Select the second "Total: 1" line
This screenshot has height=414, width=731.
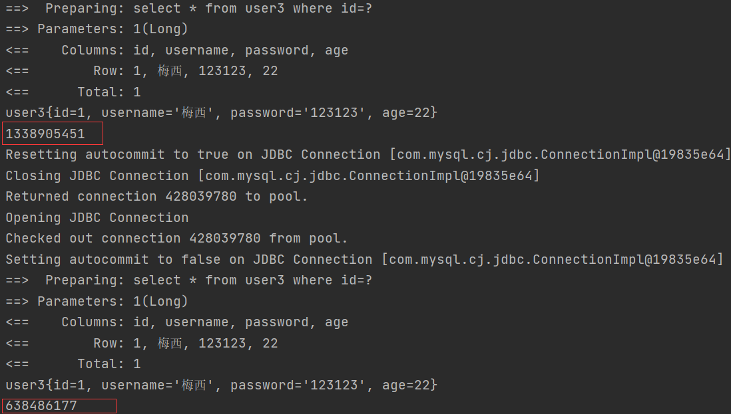click(73, 363)
